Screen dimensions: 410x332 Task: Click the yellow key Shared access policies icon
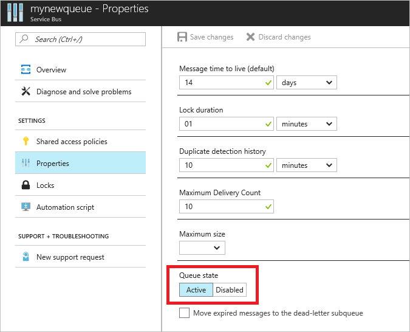[26, 141]
